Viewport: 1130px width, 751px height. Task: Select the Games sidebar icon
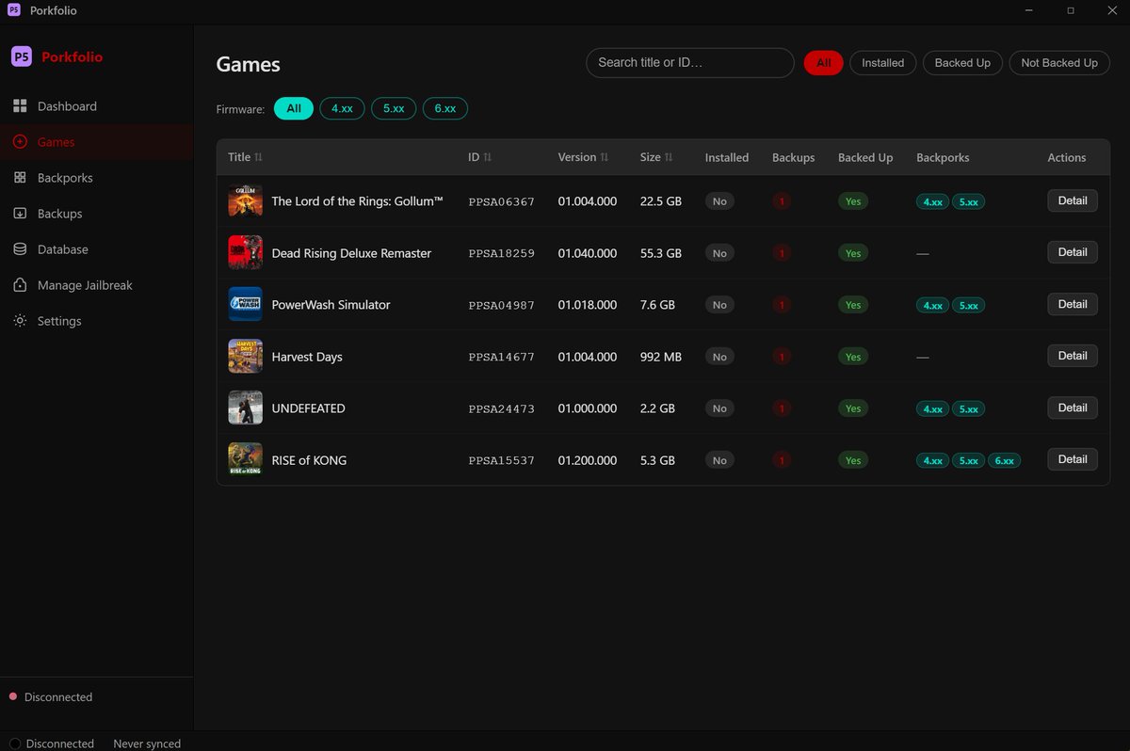click(20, 142)
